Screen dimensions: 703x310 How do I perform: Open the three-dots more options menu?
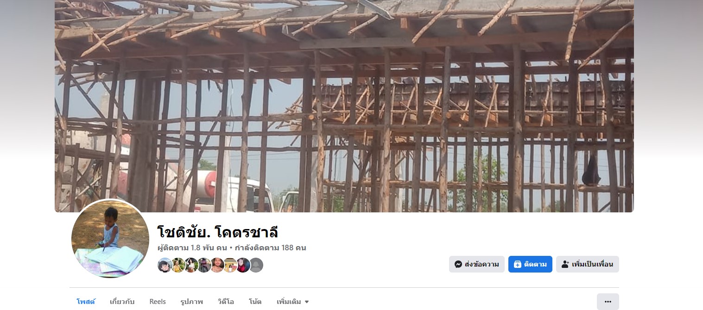(x=608, y=302)
